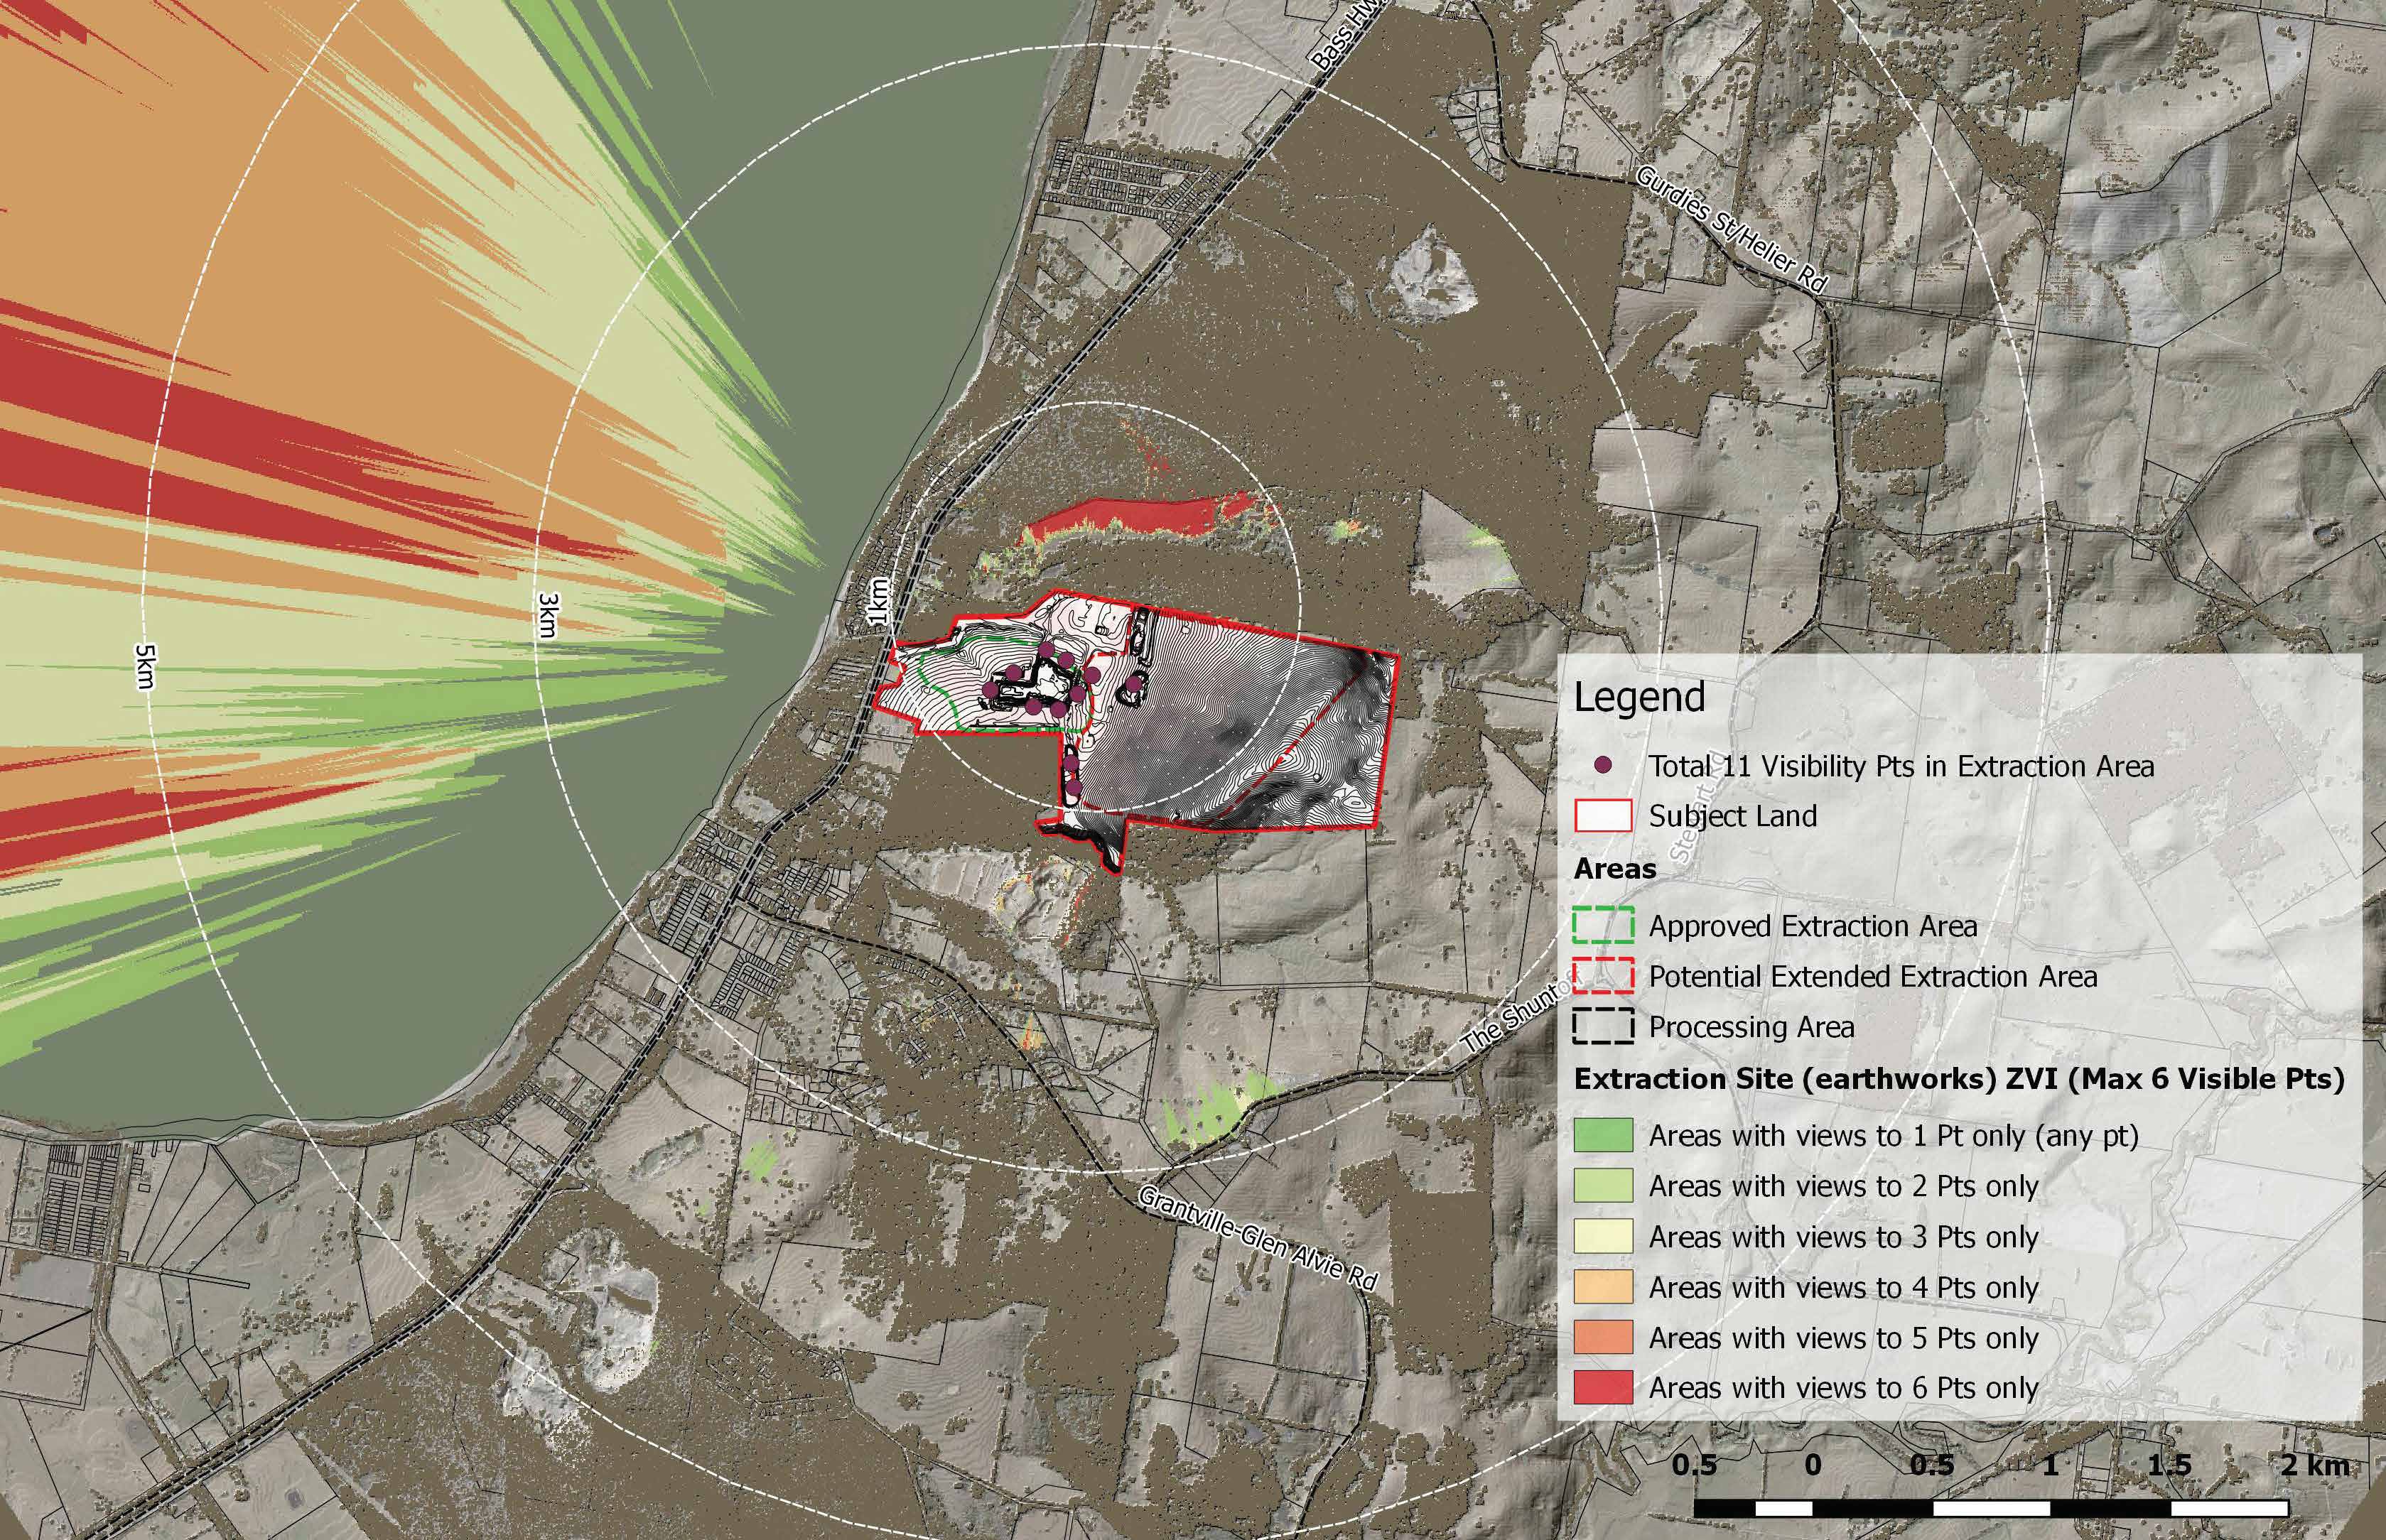
Task: Click the black dashed Processing Area symbol
Action: tap(1603, 1026)
